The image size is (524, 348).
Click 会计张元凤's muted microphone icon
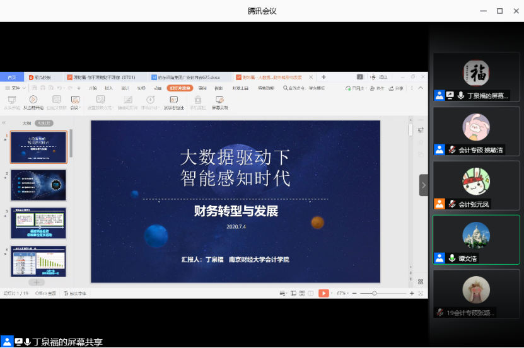pyautogui.click(x=451, y=204)
